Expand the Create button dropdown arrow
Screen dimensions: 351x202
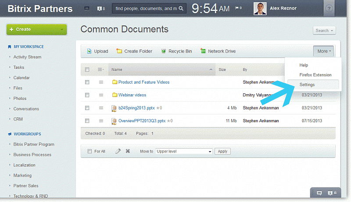tap(62, 29)
